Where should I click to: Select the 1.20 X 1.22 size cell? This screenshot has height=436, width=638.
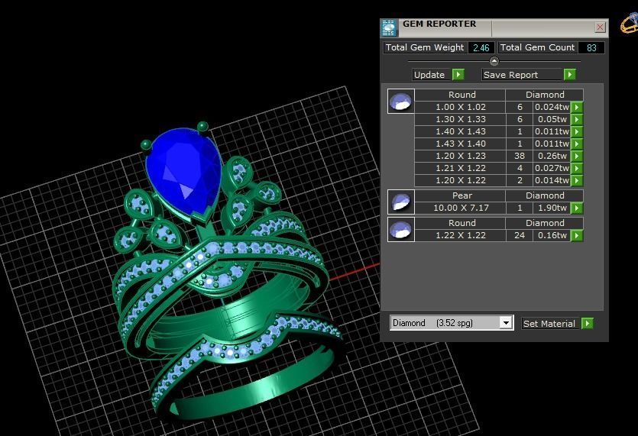460,180
